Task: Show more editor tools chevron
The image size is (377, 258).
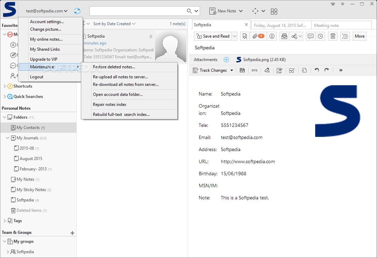Action: click(341, 70)
